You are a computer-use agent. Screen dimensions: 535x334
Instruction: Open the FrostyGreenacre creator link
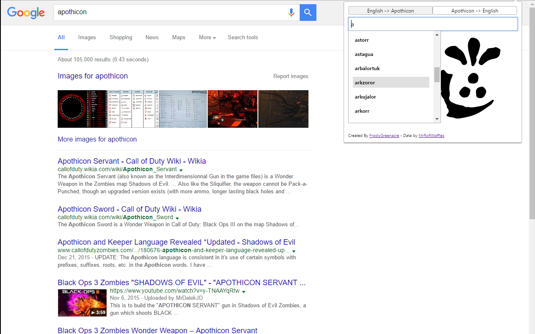[384, 136]
